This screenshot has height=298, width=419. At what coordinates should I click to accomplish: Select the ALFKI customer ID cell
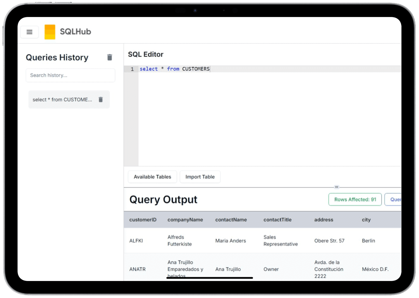point(136,241)
